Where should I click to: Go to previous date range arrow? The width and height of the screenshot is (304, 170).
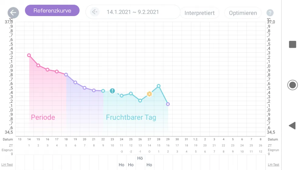95,12
